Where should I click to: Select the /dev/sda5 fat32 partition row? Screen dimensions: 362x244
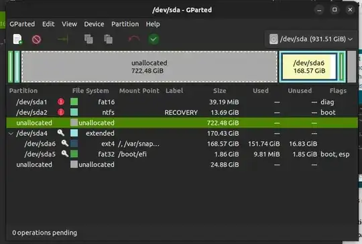coord(182,154)
